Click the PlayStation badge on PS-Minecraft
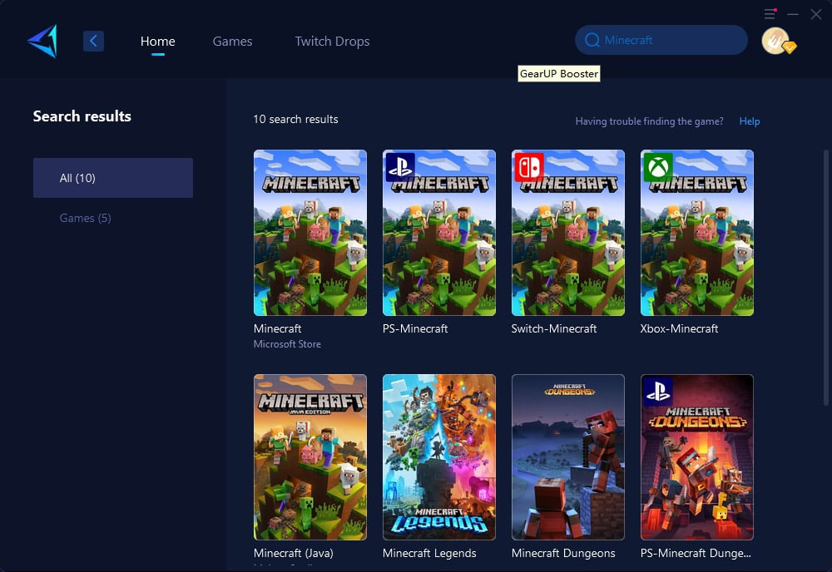The height and width of the screenshot is (572, 832). (400, 166)
